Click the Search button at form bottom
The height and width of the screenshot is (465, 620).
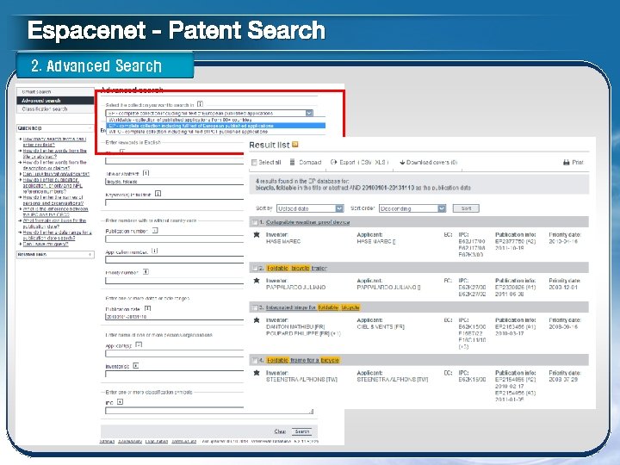coord(301,431)
